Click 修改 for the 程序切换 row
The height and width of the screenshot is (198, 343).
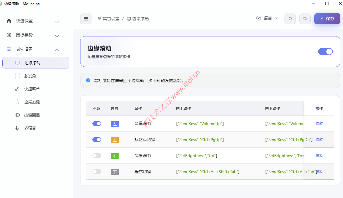click(320, 172)
